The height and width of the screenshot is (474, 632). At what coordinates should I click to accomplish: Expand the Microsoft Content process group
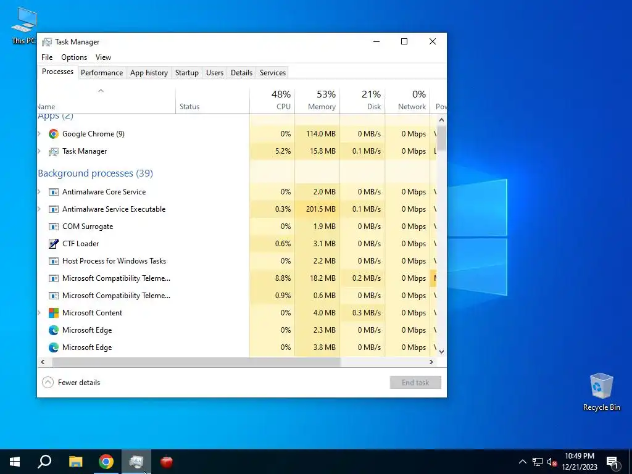click(x=39, y=313)
